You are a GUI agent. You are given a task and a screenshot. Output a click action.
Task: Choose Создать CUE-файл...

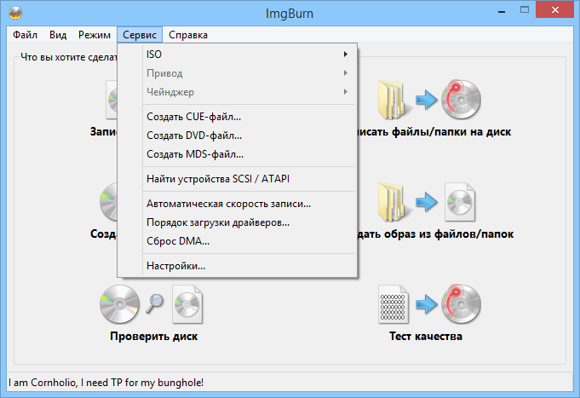tap(237, 117)
